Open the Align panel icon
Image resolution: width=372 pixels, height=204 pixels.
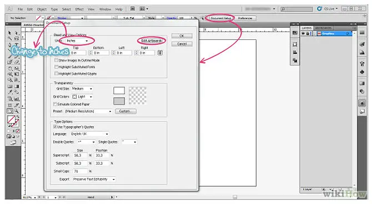(295, 52)
